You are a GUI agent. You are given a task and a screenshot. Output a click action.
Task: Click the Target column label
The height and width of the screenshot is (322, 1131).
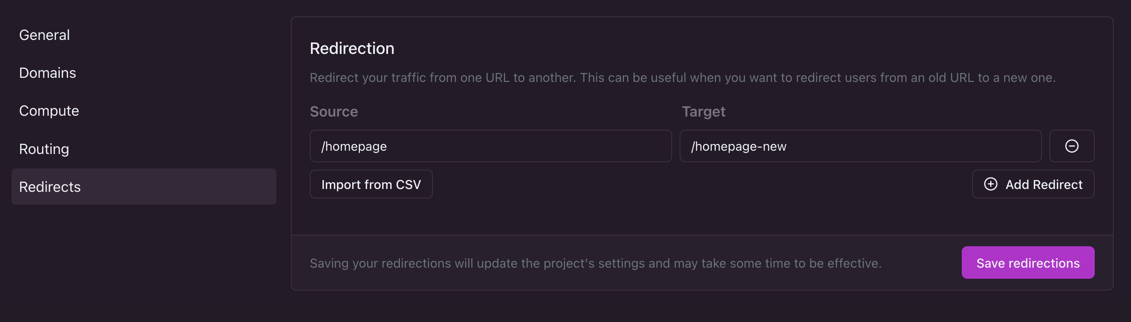pos(703,112)
